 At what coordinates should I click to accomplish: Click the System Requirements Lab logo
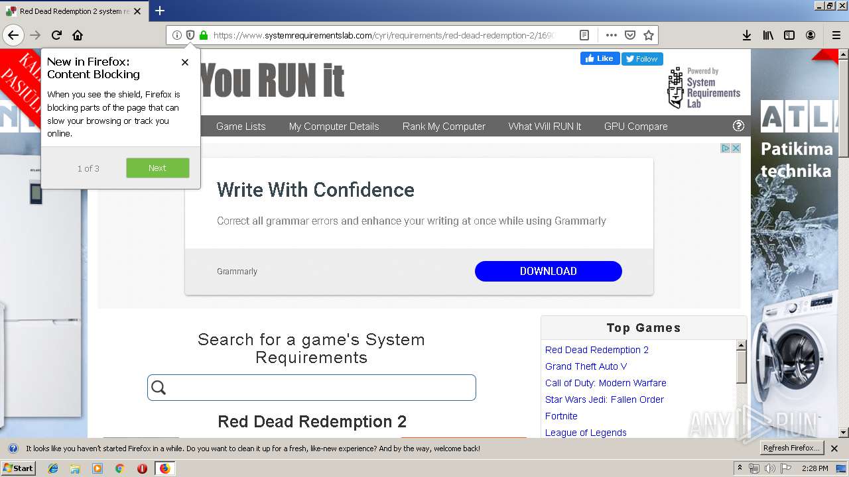pos(703,87)
